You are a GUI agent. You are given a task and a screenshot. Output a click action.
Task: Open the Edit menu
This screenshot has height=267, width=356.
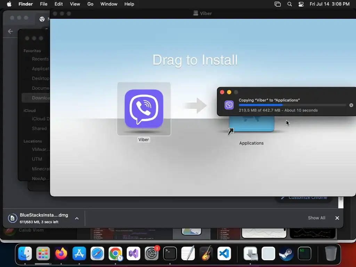(x=58, y=4)
